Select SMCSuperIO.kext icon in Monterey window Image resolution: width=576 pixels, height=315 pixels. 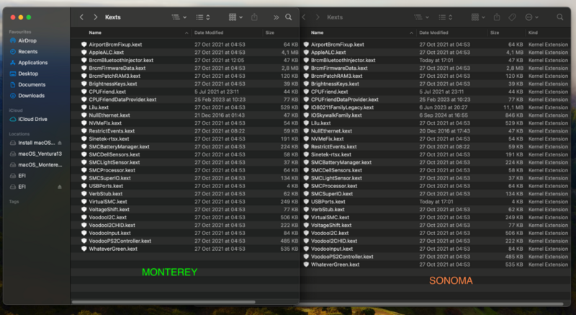coord(84,178)
